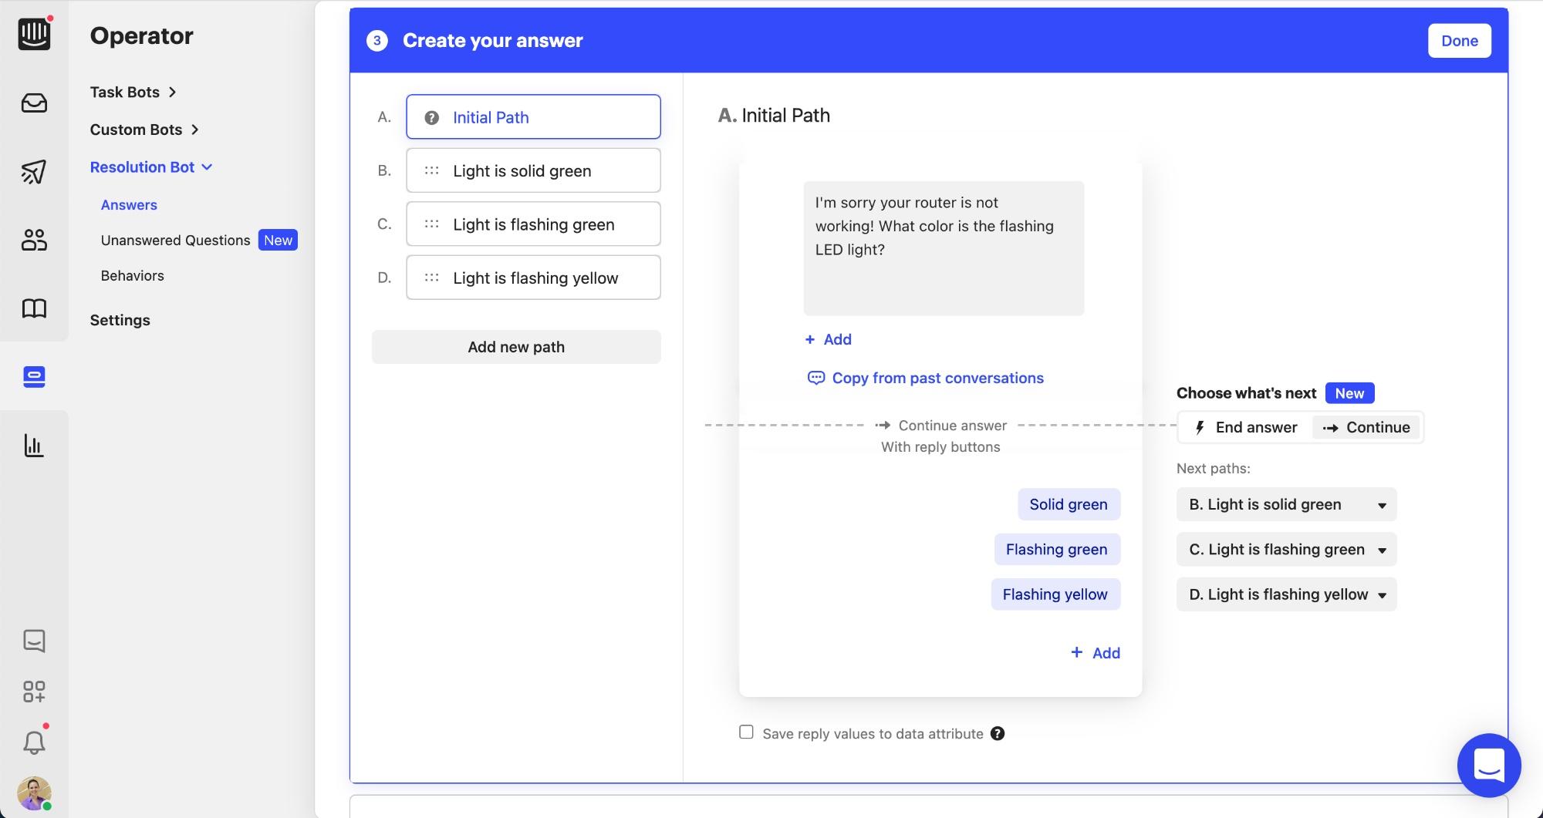Screen dimensions: 1543x818
Task: Click the Create your answer header title
Action: pyautogui.click(x=492, y=41)
